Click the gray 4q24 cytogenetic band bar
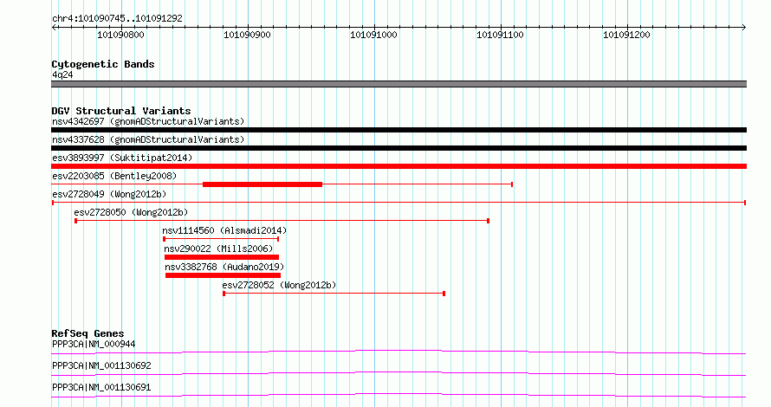 coord(398,84)
